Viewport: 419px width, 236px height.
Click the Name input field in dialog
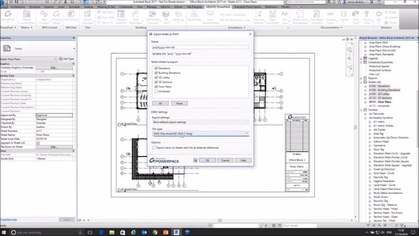pos(200,47)
